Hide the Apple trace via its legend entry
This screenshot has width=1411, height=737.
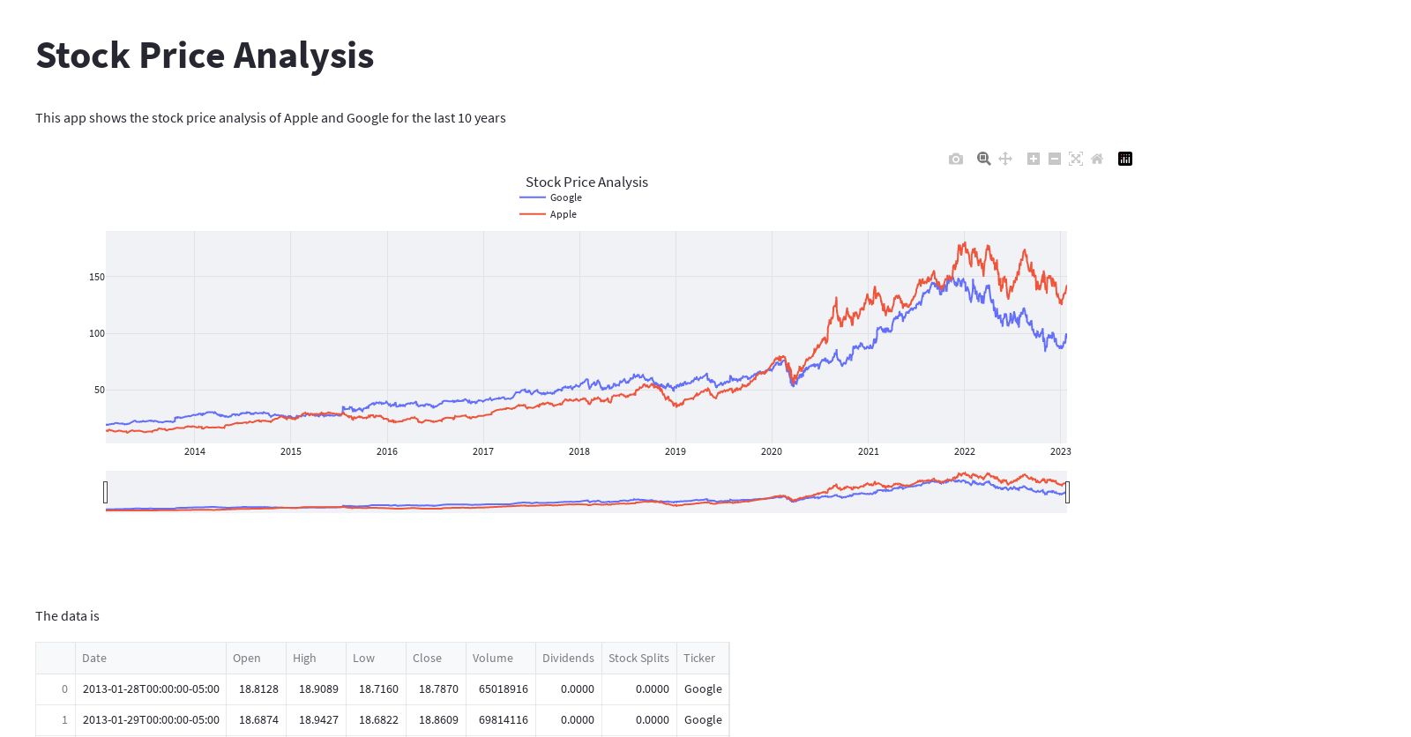click(564, 214)
